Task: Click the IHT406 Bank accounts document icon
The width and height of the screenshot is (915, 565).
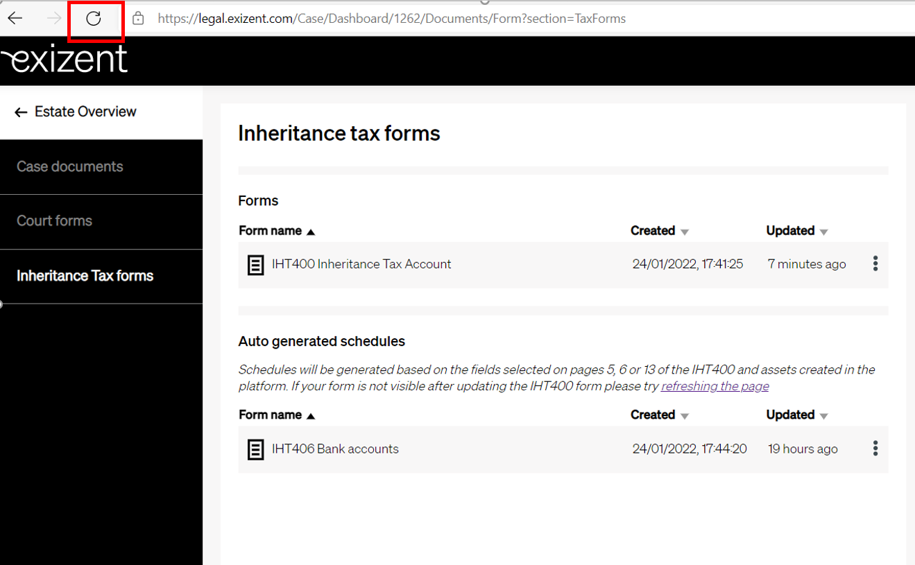Action: (x=255, y=449)
